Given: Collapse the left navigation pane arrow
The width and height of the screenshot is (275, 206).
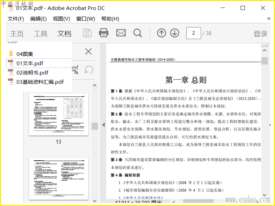Looking at the screenshot, I should 103,125.
